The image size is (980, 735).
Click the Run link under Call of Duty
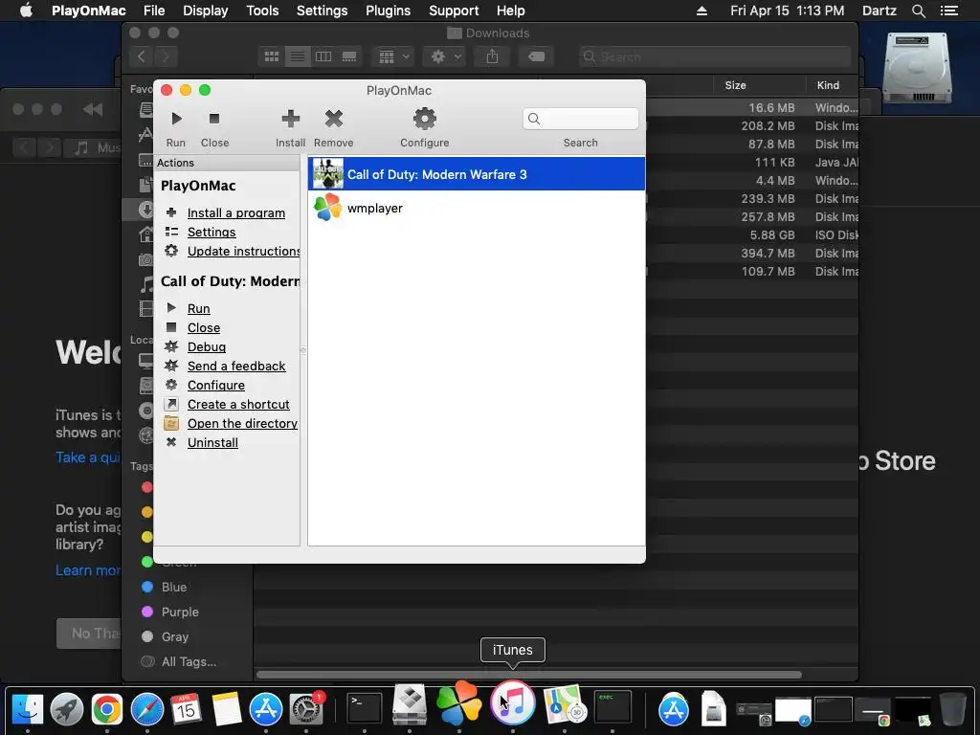click(199, 309)
